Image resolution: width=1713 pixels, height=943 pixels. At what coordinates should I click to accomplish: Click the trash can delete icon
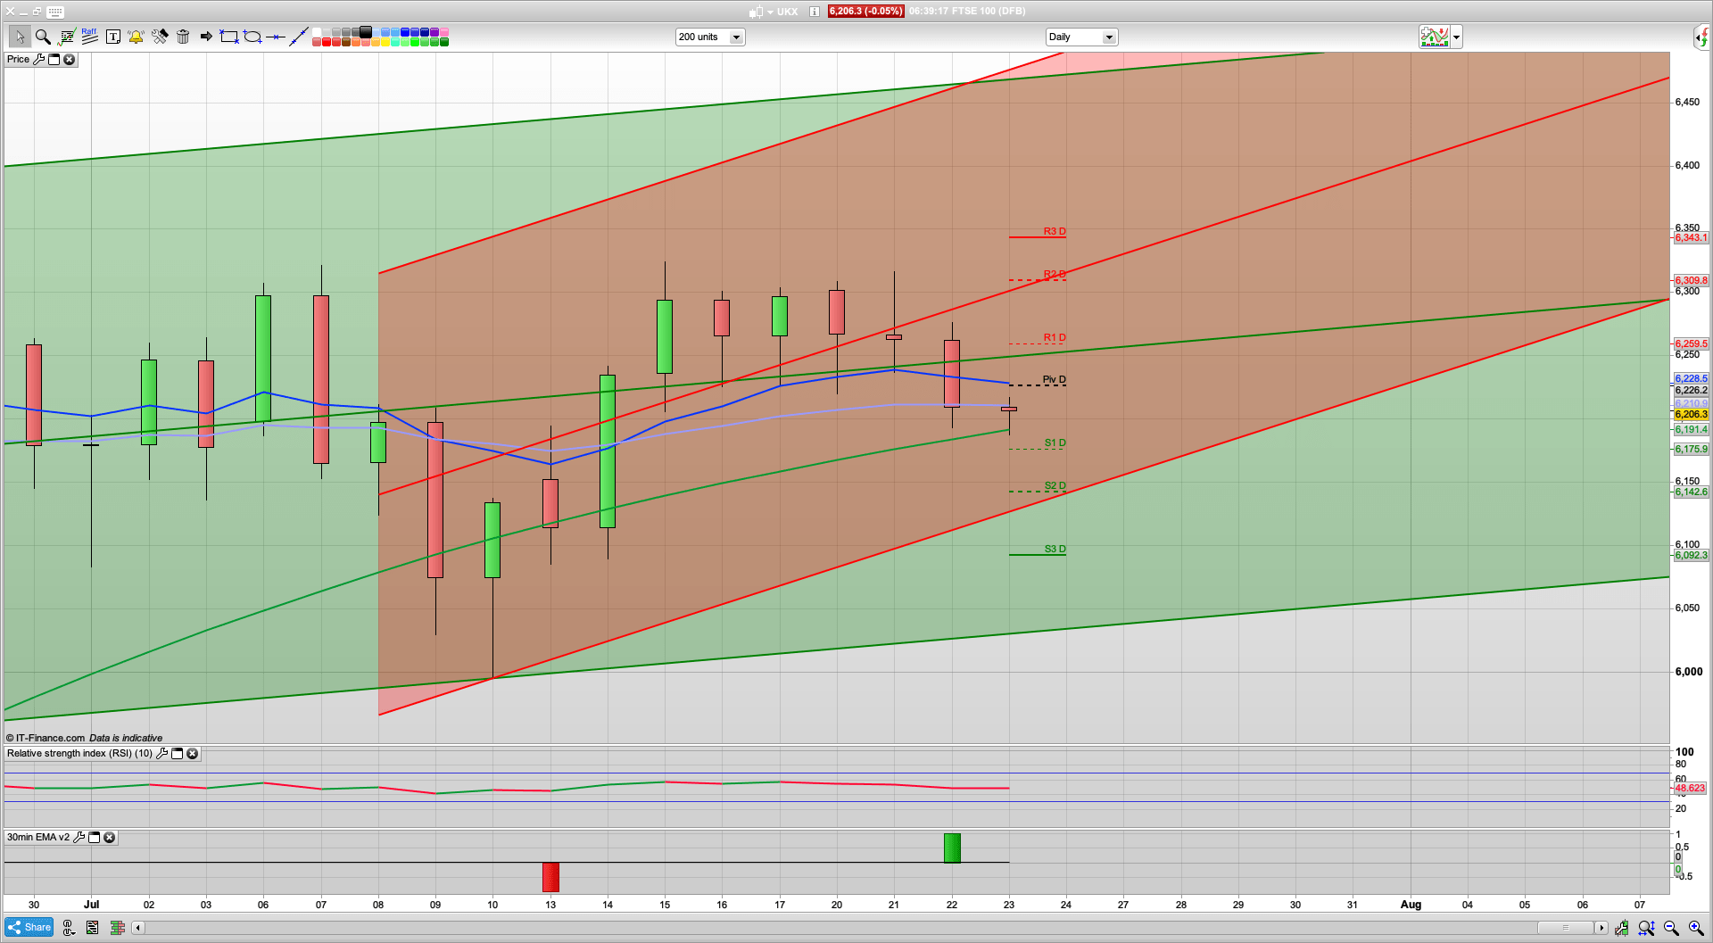183,37
